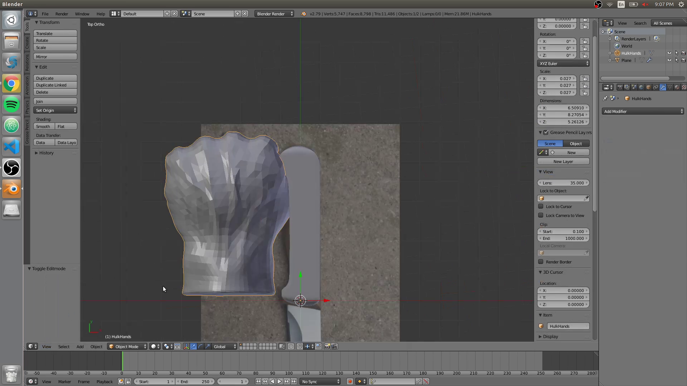Toggle Grease Pencil Layers checkbox
This screenshot has height=386, width=687.
click(546, 133)
